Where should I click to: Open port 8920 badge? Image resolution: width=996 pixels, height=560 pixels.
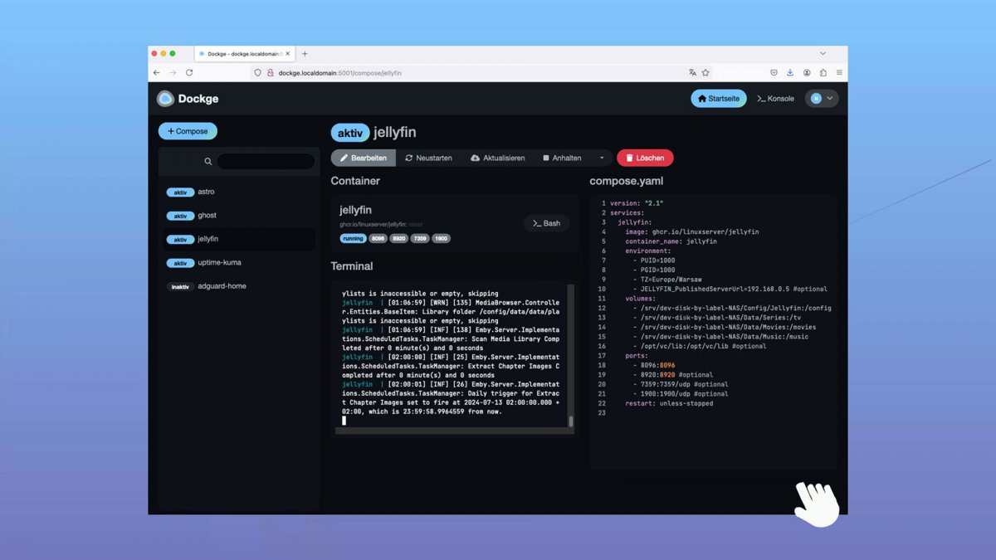tap(399, 239)
